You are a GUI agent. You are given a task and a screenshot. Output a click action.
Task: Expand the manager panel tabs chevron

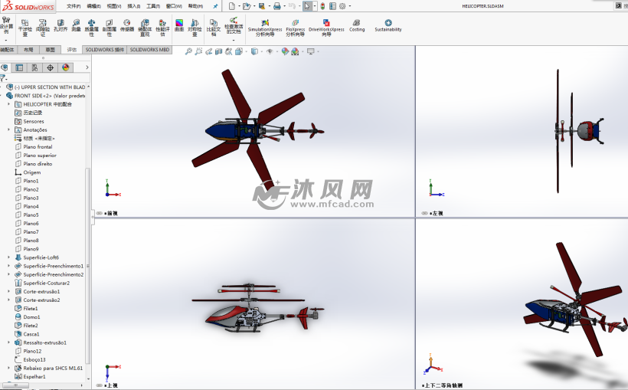[87, 67]
